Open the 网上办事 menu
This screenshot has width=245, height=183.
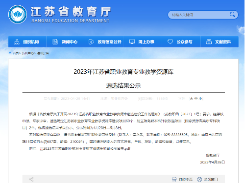(x=143, y=42)
